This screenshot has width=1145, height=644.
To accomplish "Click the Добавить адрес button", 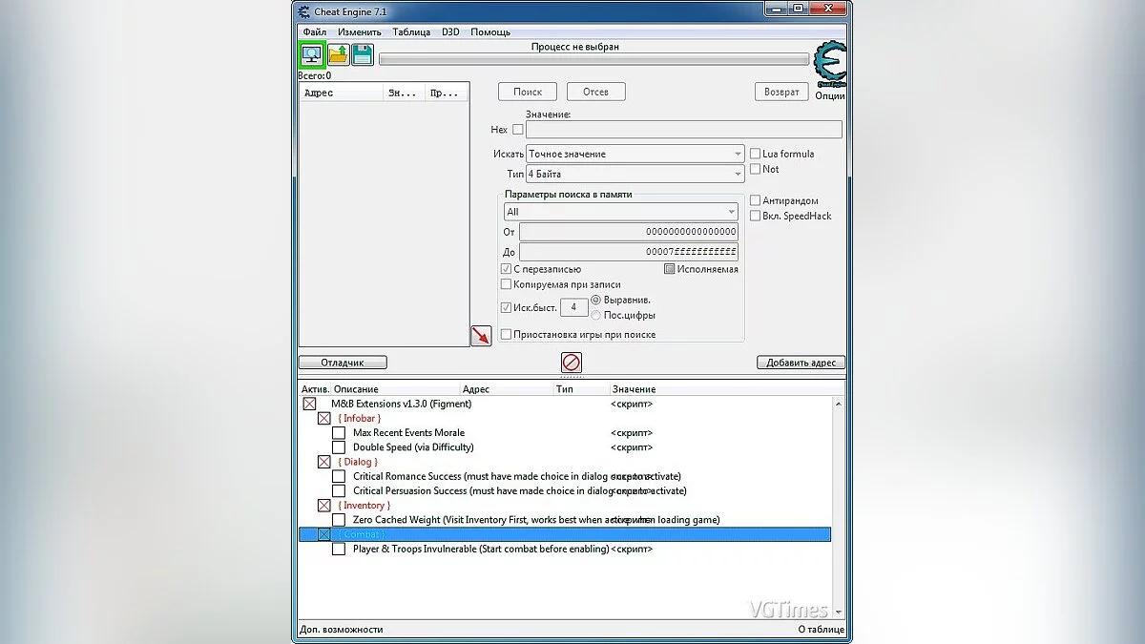I will (x=801, y=363).
